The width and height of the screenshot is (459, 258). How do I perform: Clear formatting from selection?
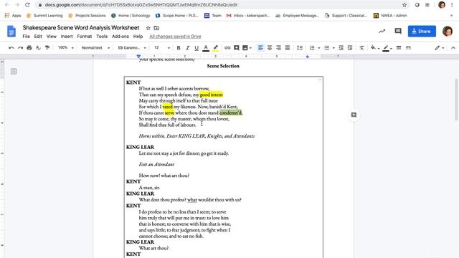[x=361, y=48]
